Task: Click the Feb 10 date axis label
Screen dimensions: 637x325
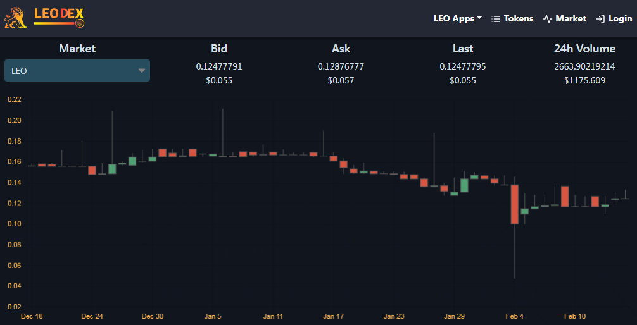Action: point(575,317)
